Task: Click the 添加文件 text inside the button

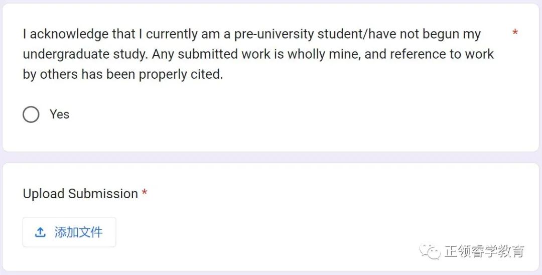Action: coord(78,232)
